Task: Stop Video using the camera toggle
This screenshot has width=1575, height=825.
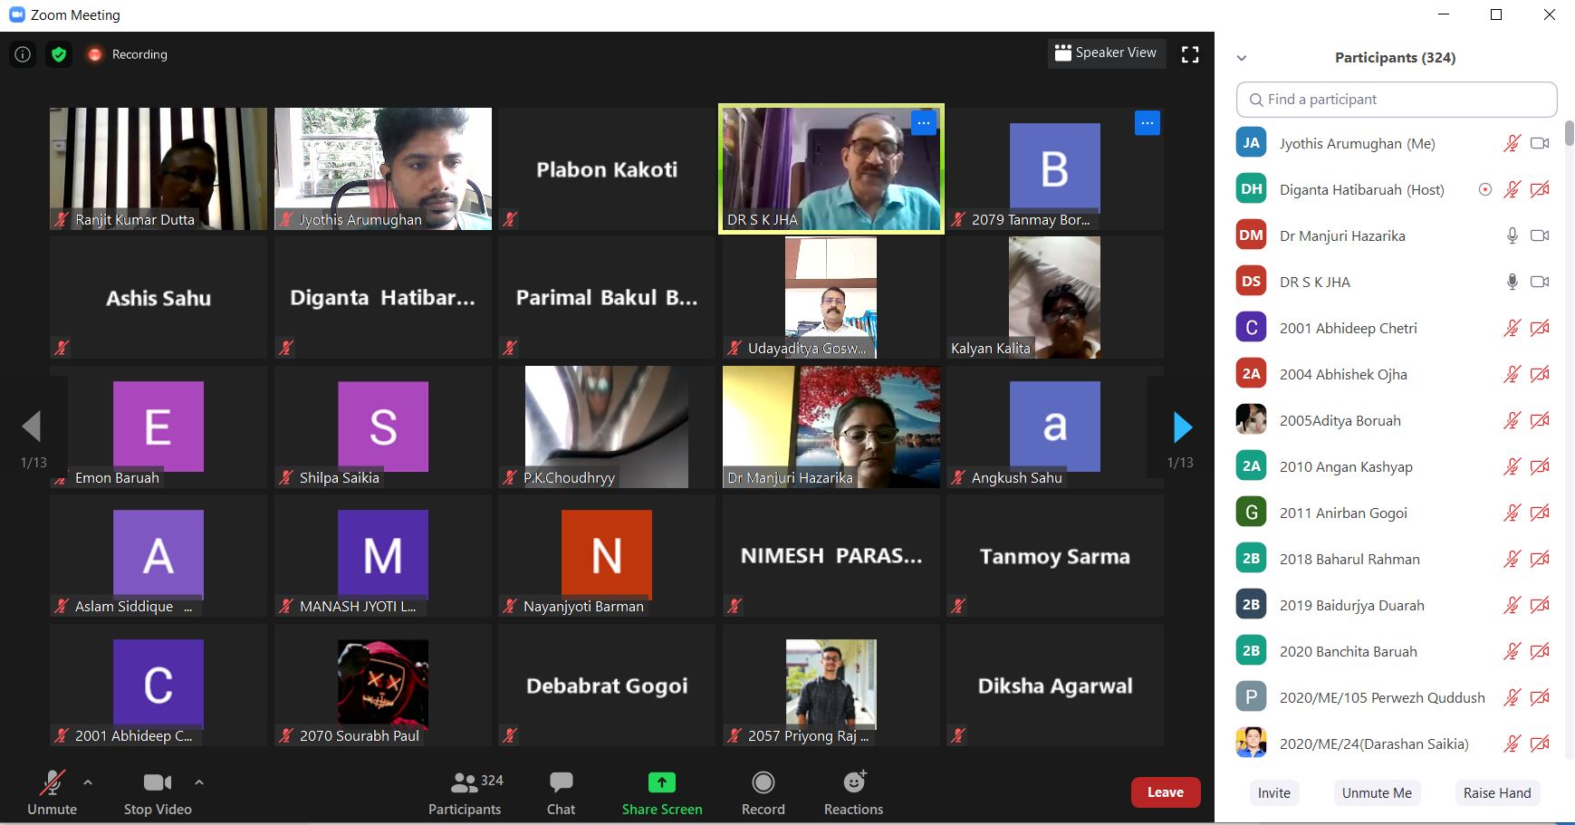Action: (x=158, y=792)
